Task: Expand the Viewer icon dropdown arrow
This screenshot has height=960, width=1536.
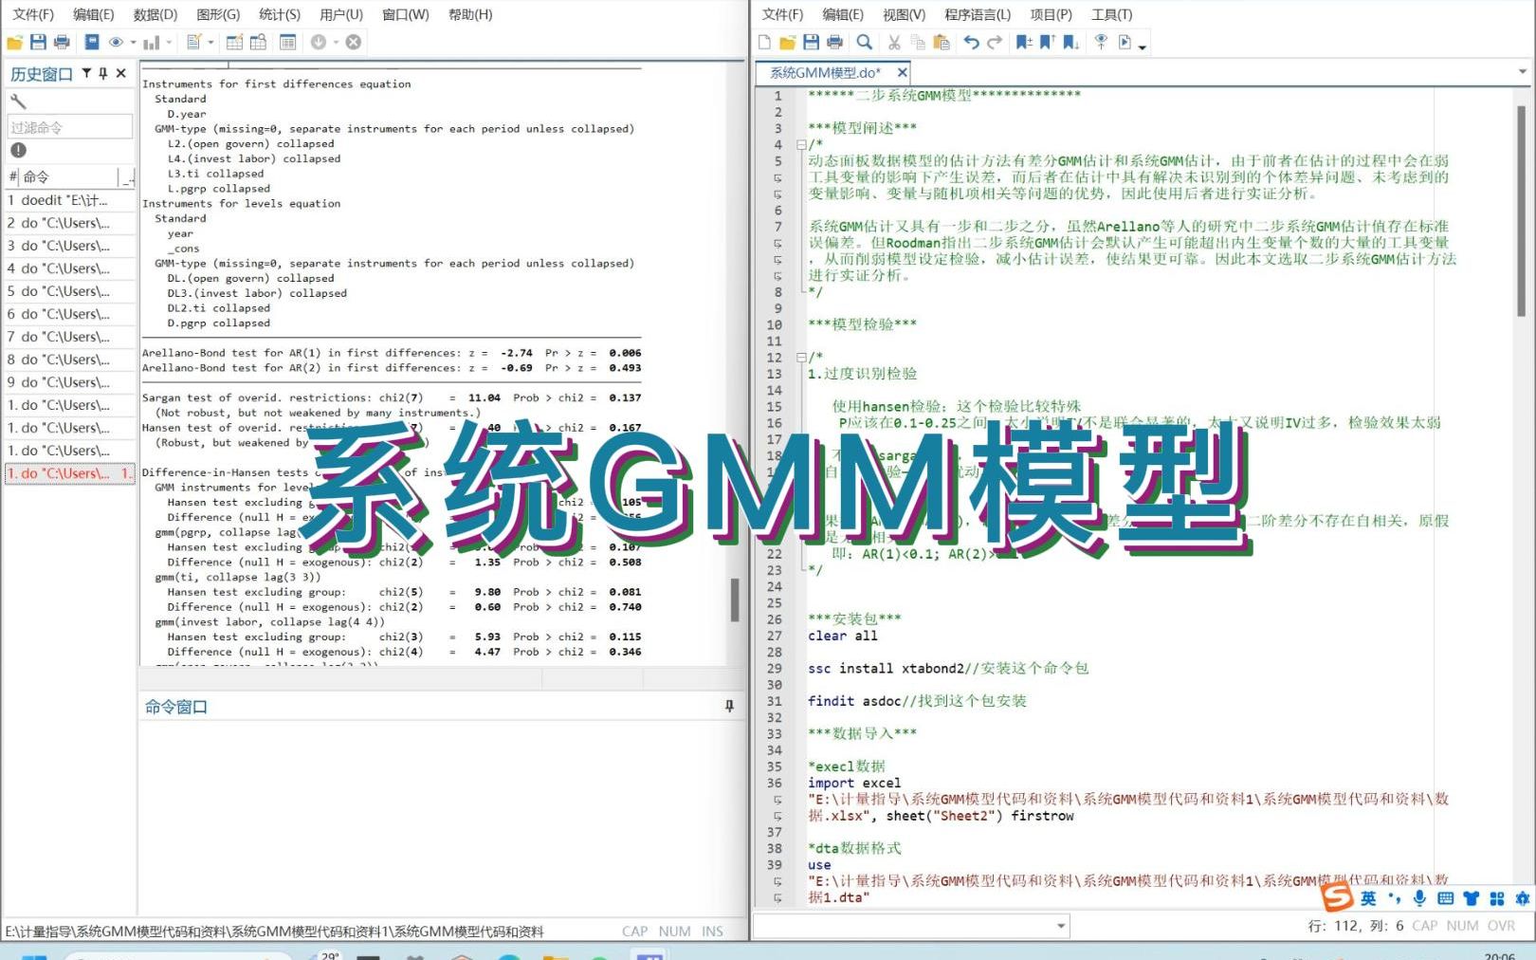Action: tap(134, 42)
